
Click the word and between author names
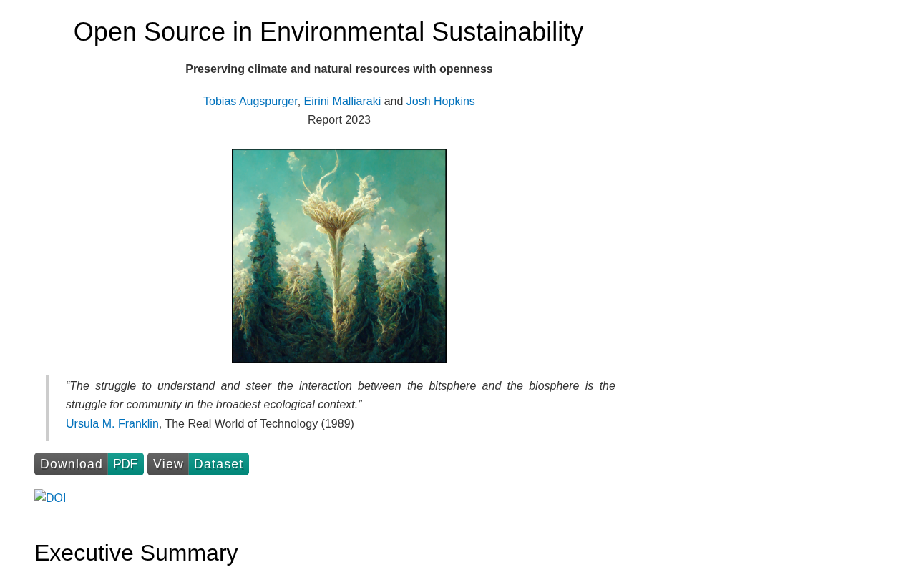click(394, 102)
